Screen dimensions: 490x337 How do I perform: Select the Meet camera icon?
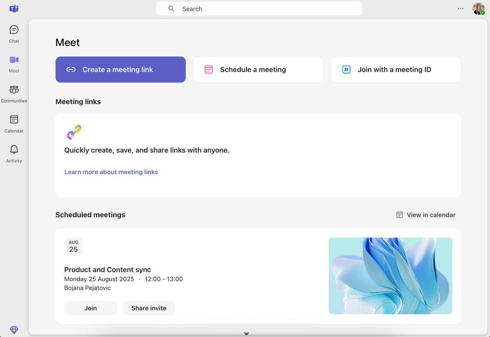click(14, 60)
